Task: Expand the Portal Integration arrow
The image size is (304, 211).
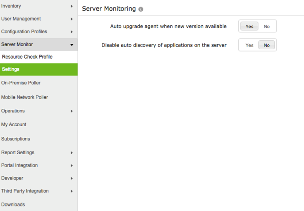Action: [x=72, y=166]
